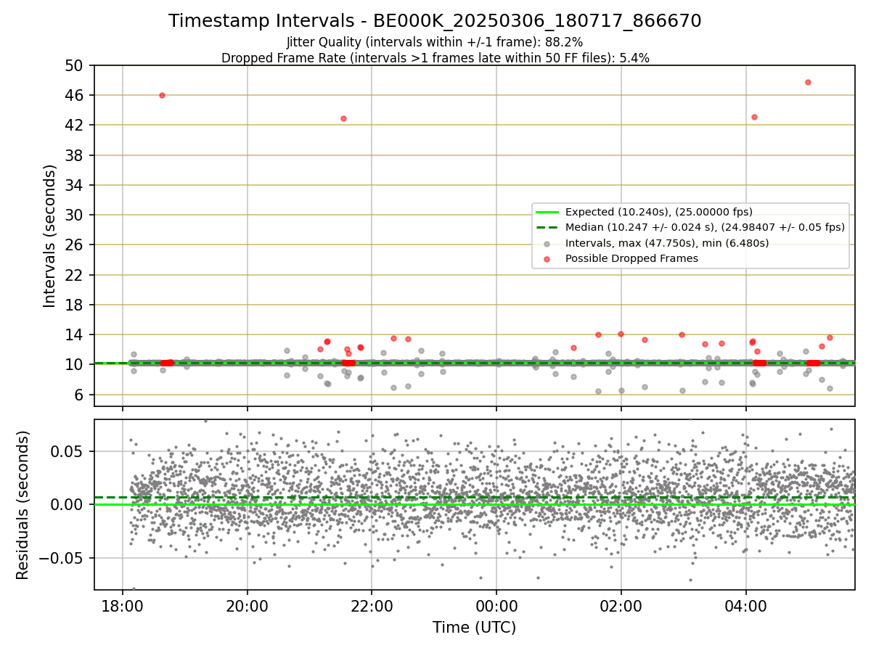Viewport: 871px width, 653px height.
Task: Click the red outlier point after 04:00 at 43 seconds
Action: (754, 117)
